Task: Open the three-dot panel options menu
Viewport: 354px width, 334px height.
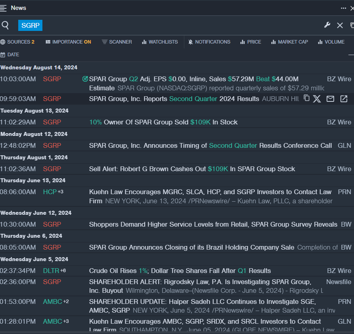Action: click(x=343, y=8)
